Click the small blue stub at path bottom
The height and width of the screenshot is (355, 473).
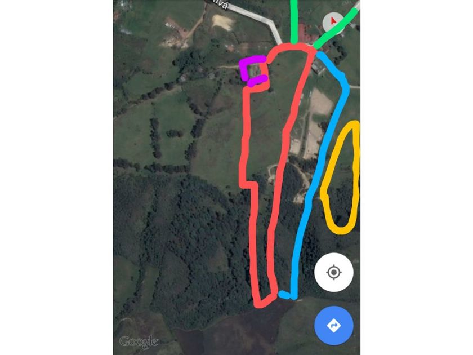point(284,295)
